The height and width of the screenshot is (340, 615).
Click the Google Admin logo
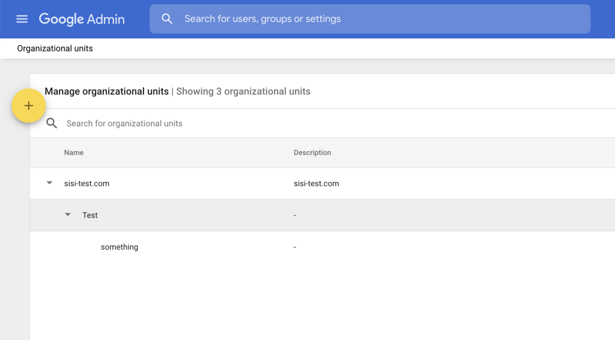82,19
